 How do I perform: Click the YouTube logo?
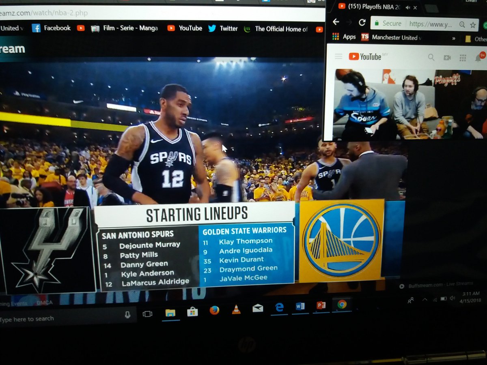pos(365,56)
